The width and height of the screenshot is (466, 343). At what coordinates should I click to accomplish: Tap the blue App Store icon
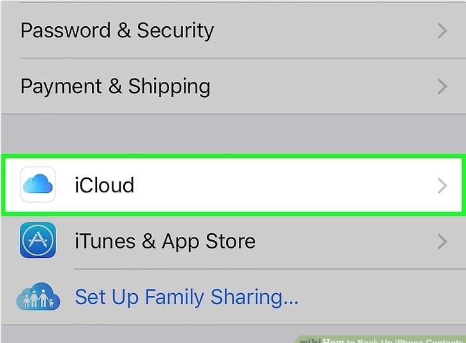[38, 240]
